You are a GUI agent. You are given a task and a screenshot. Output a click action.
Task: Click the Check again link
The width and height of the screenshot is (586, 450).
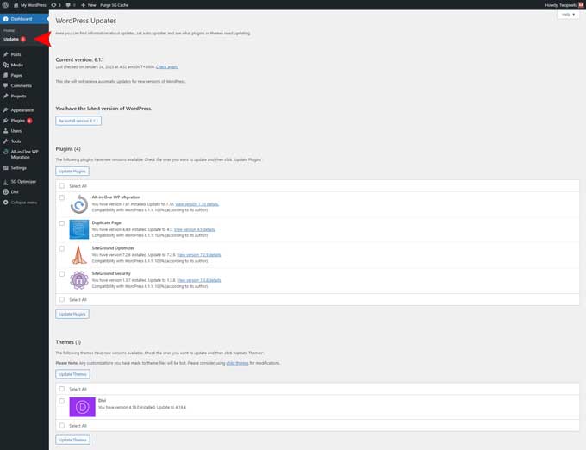166,67
